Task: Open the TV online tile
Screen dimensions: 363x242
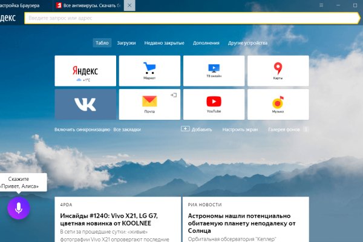Action: point(214,71)
